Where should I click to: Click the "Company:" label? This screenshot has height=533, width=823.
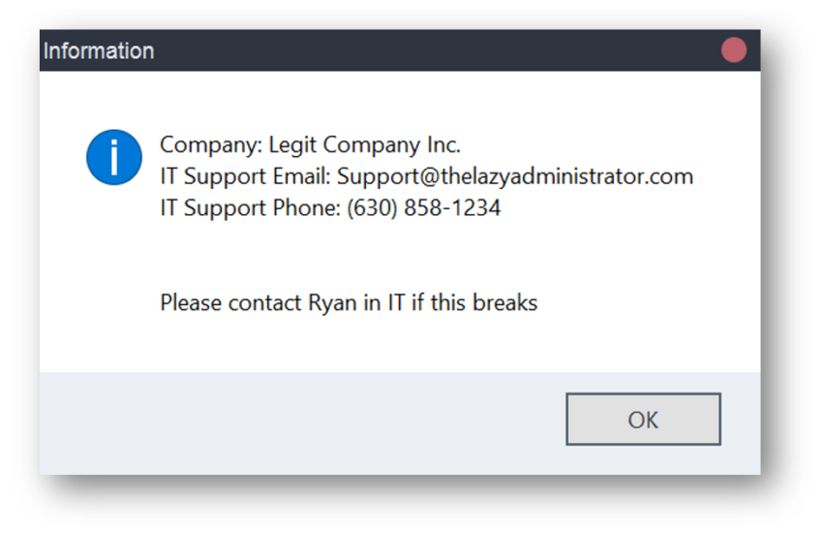(211, 145)
